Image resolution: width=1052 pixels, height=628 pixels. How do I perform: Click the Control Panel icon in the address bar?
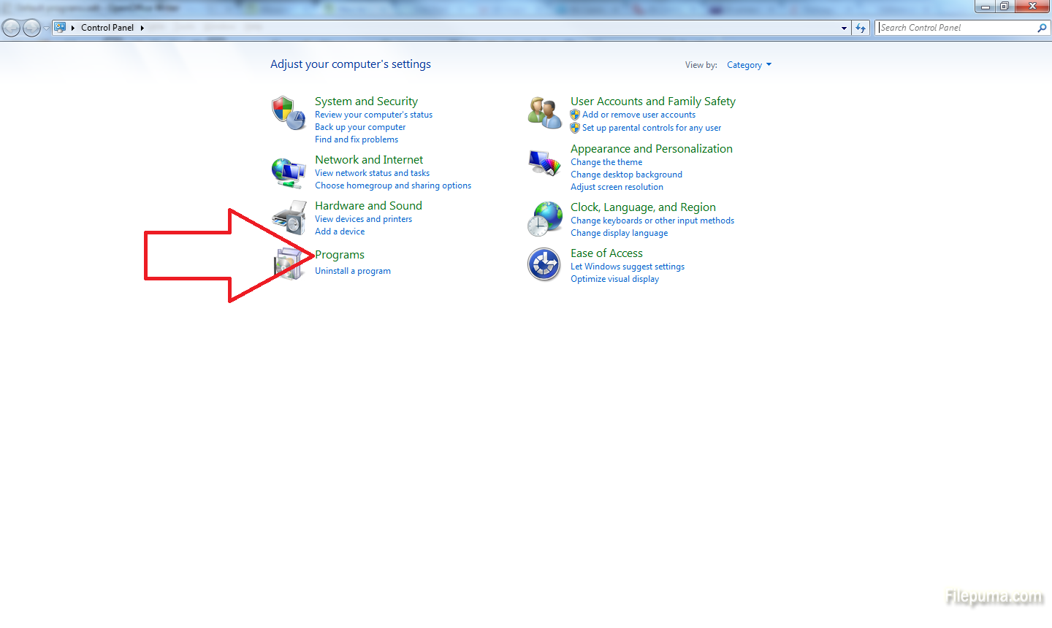[x=60, y=27]
